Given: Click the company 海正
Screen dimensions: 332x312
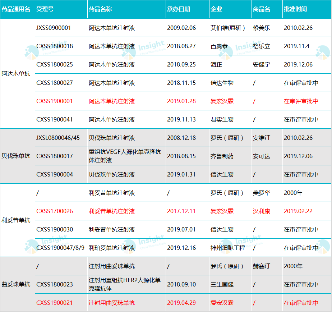Looking at the screenshot, I should tap(216, 64).
